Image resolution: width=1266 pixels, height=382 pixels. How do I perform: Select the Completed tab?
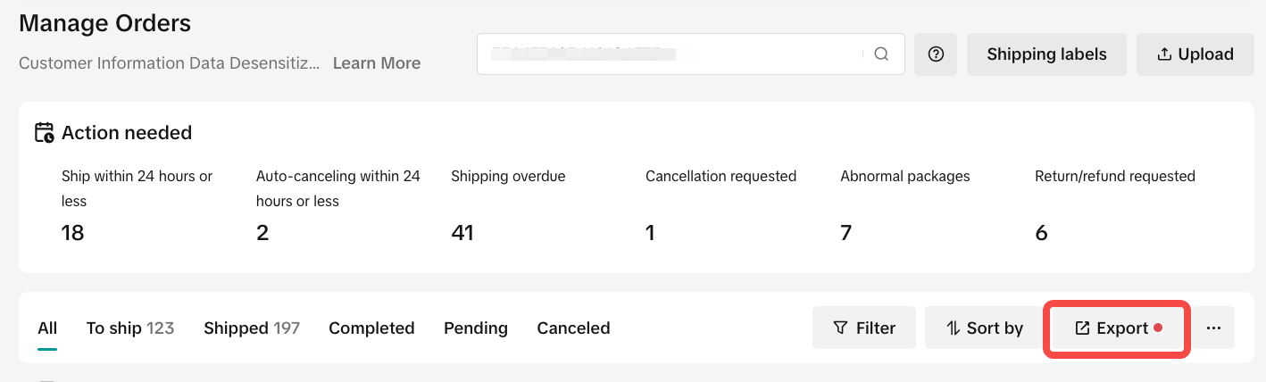(x=371, y=328)
